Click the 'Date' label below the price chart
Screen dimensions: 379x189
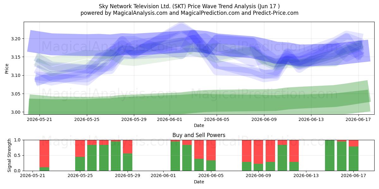coord(199,125)
